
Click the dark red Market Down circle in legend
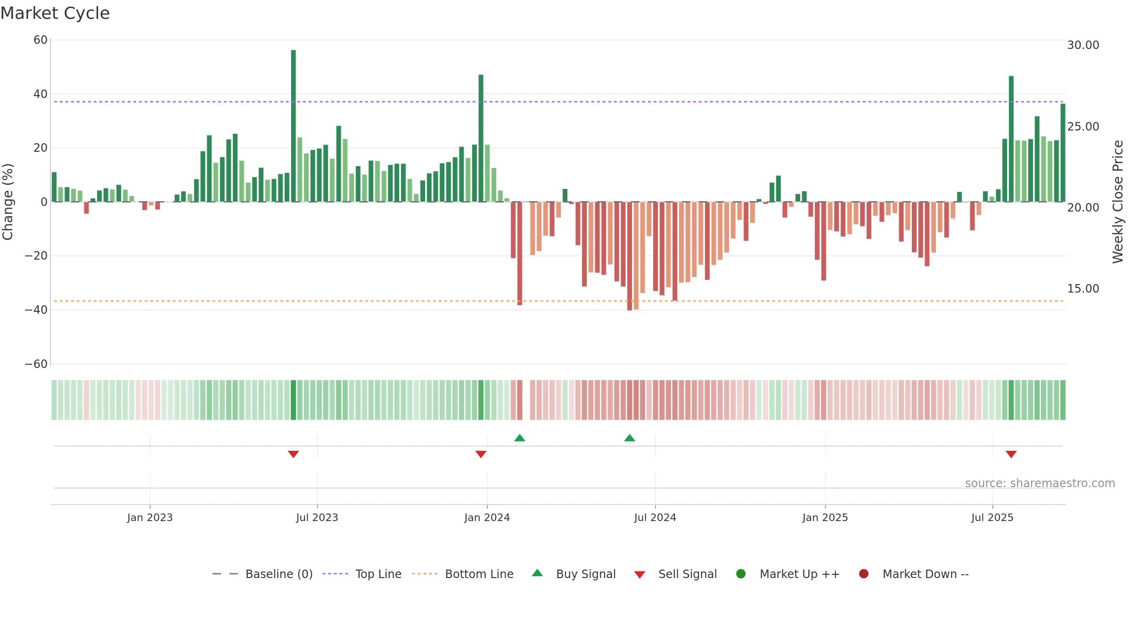[x=864, y=574]
